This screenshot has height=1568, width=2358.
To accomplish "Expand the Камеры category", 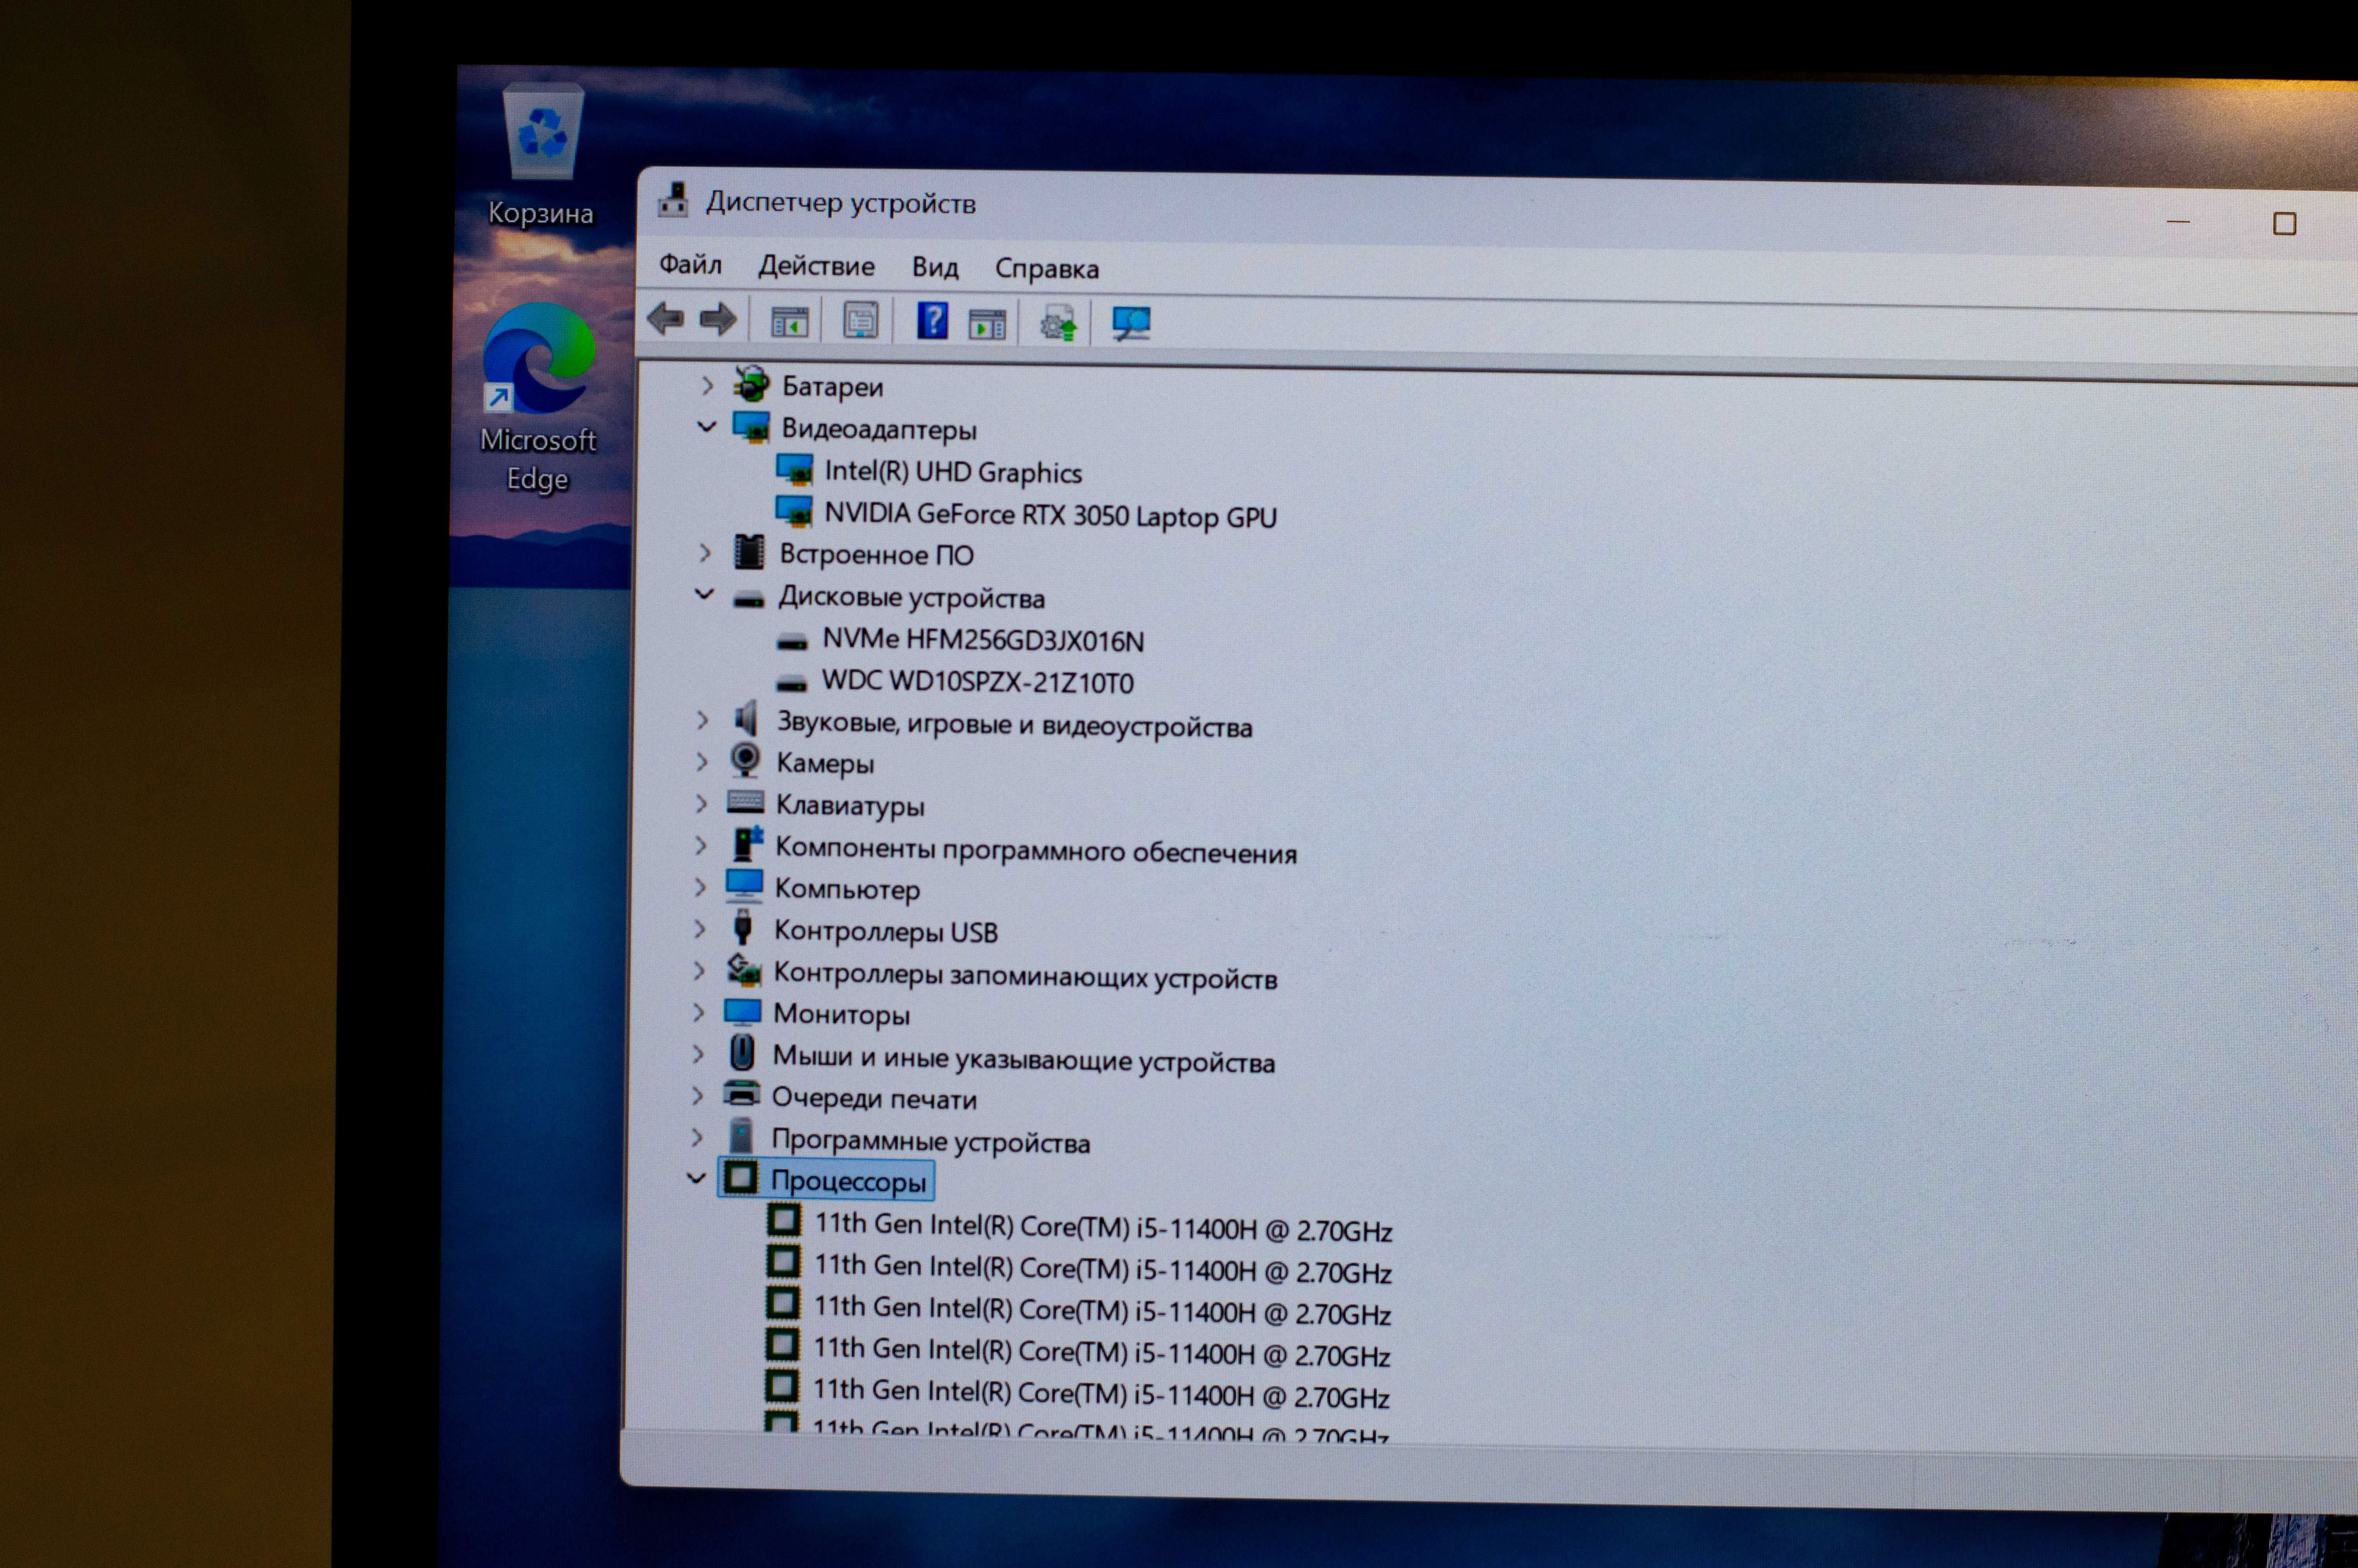I will click(x=702, y=762).
